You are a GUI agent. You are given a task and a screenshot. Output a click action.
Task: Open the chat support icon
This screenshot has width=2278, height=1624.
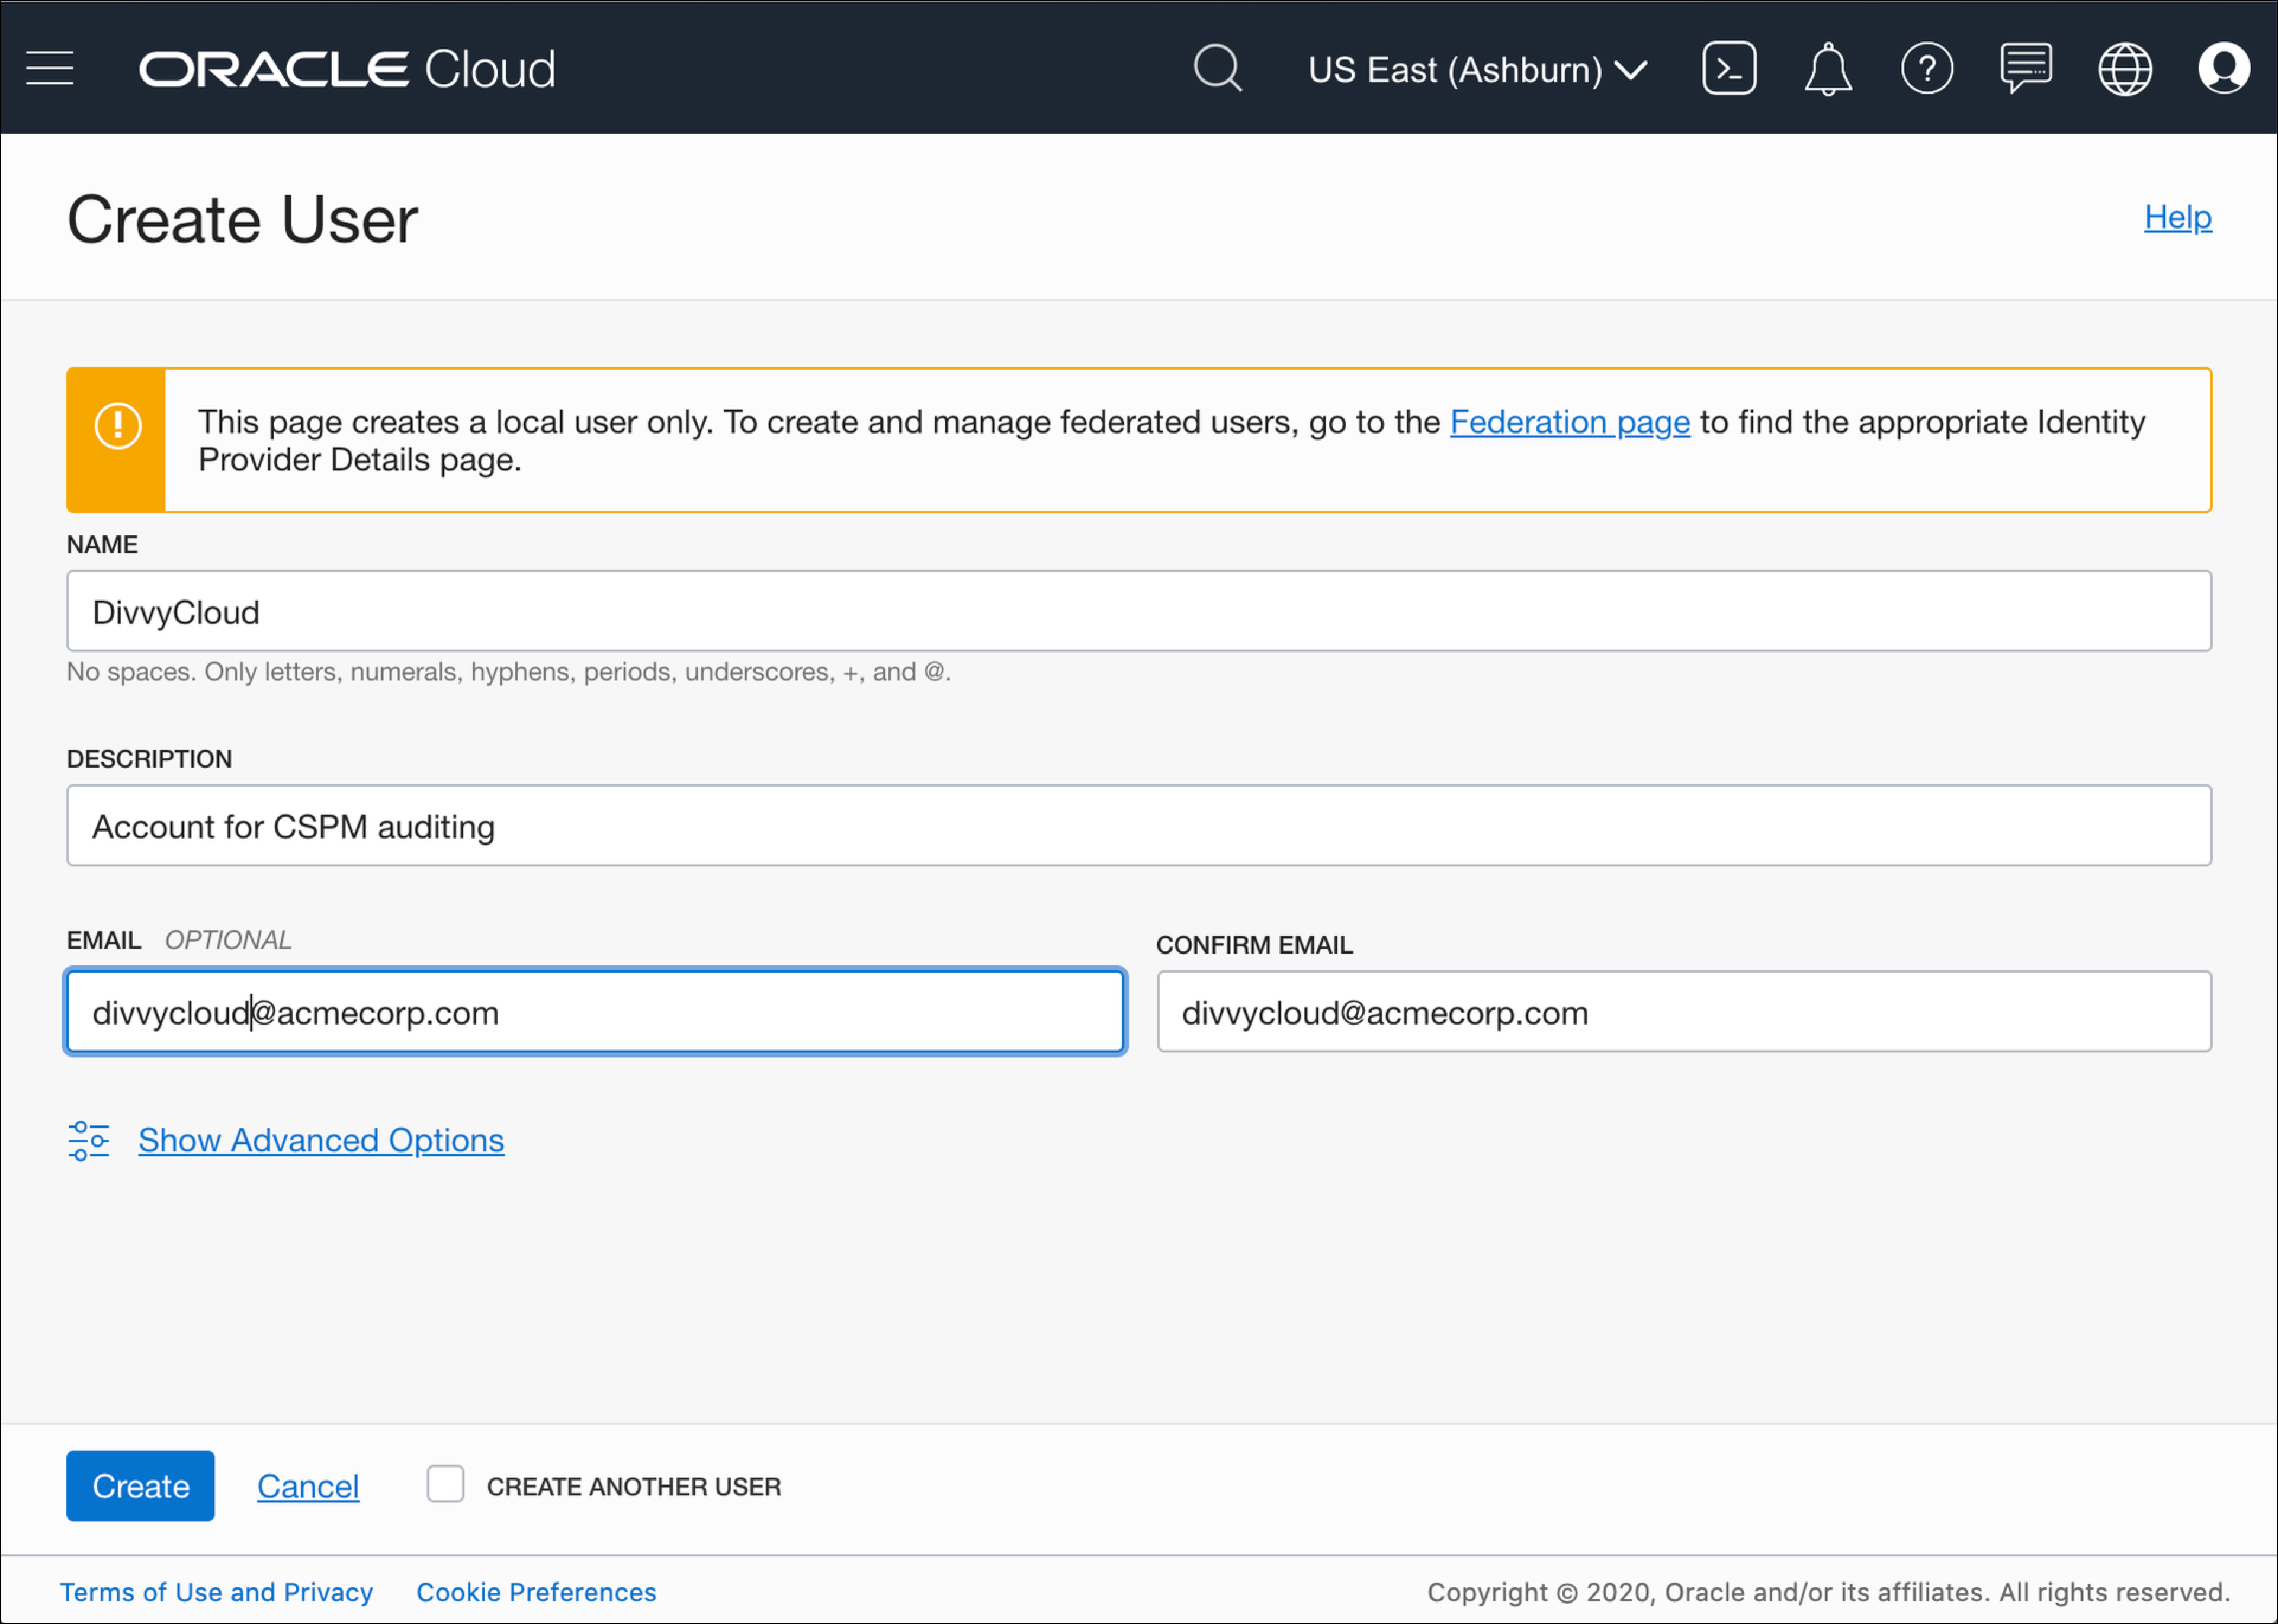click(2026, 69)
